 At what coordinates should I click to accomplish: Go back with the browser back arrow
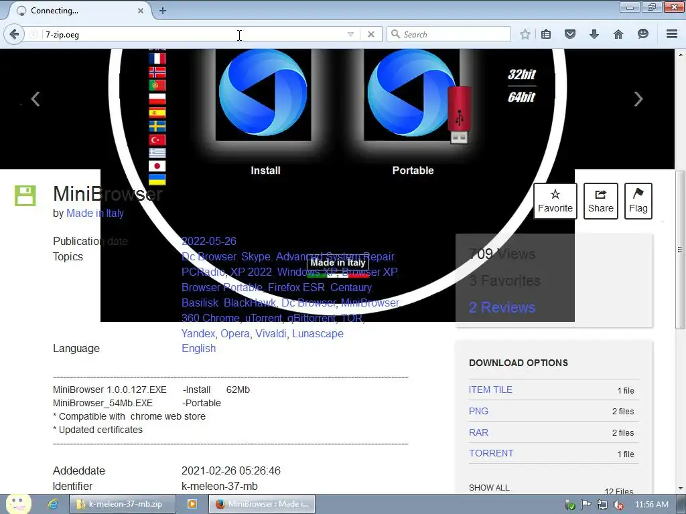tap(14, 34)
